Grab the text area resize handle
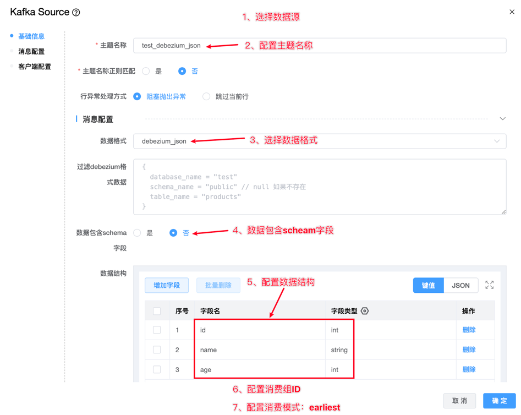 pos(504,212)
